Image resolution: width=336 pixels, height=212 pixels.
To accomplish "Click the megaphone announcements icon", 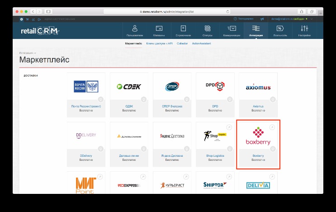I will (x=262, y=19).
